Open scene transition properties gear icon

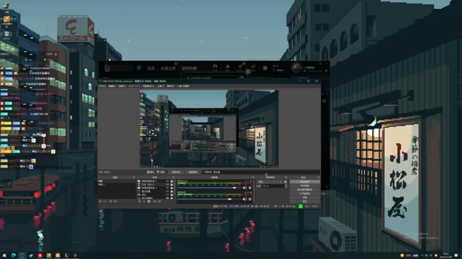coord(285,182)
